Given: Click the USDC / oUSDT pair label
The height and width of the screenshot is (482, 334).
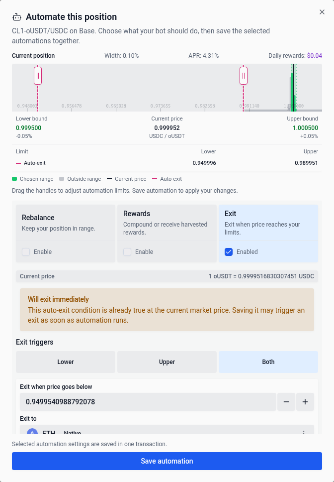Looking at the screenshot, I should [x=167, y=136].
